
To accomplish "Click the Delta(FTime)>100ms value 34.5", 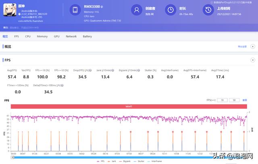I will pos(48,92).
